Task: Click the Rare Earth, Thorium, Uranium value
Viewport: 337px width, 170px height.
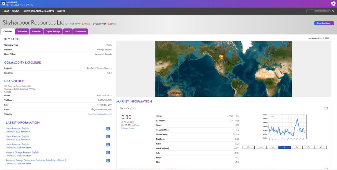Action: point(99,68)
